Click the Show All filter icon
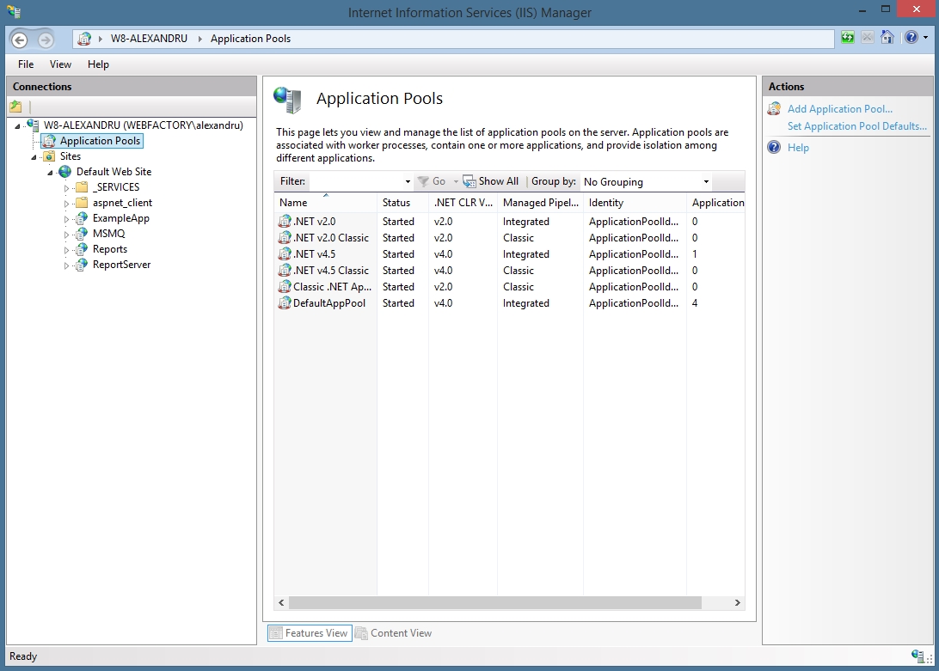The height and width of the screenshot is (671, 939). tap(470, 181)
